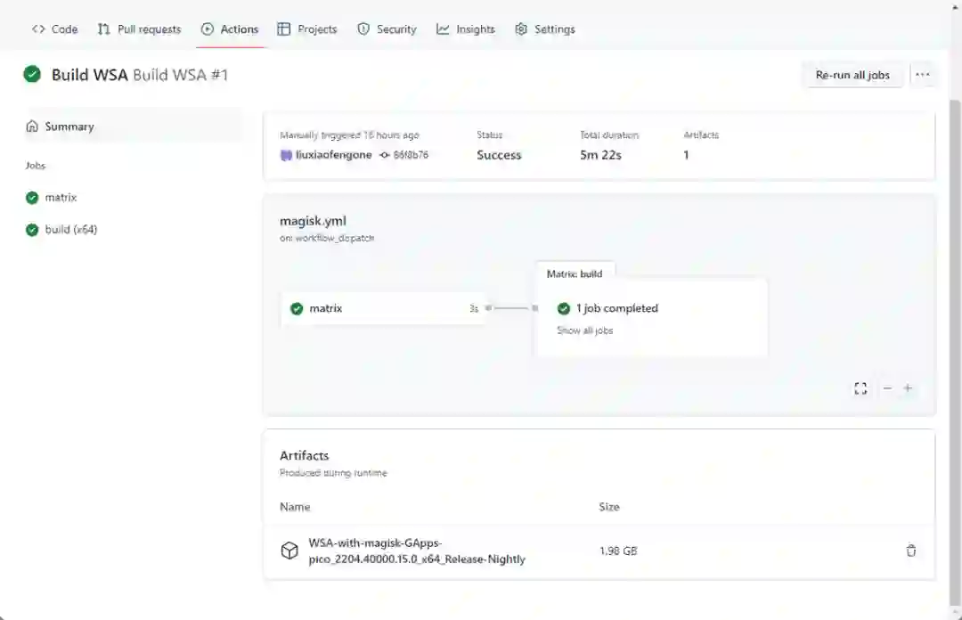Click the fullscreen graph icon
Screen dimensions: 962x620
[x=860, y=388]
